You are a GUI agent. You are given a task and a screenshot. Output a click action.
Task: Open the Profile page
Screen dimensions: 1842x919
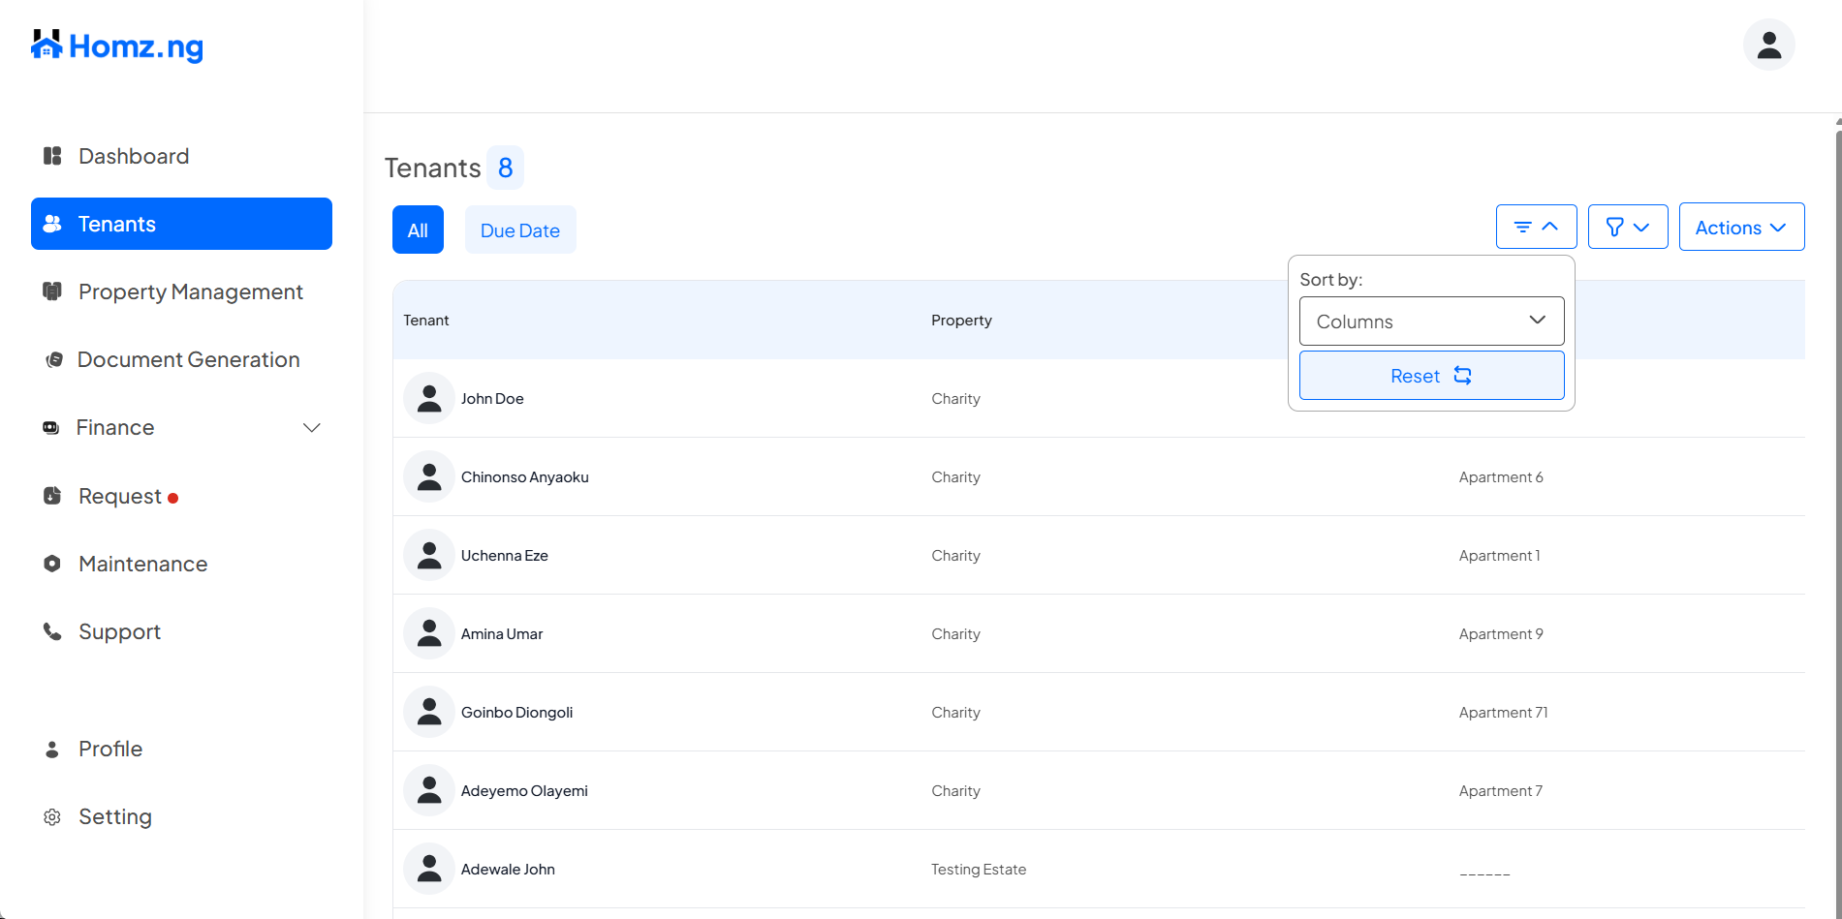tap(181, 750)
